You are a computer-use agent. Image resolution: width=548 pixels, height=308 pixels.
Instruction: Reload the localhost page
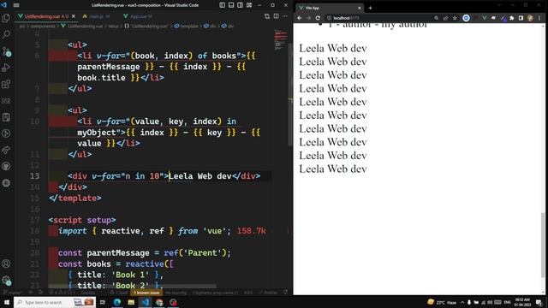pyautogui.click(x=318, y=18)
